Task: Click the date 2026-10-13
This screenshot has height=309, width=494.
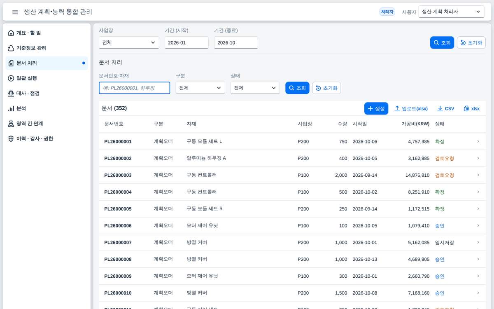Action: pyautogui.click(x=365, y=259)
